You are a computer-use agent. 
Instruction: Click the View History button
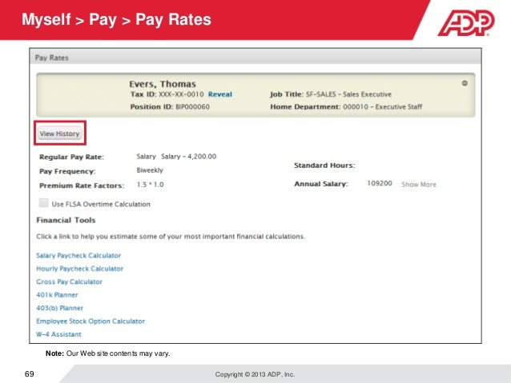(59, 134)
